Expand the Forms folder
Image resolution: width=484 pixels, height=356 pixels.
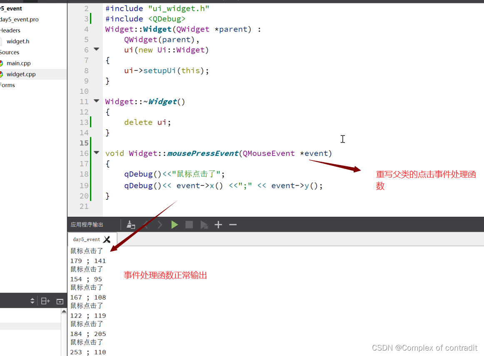coord(8,85)
